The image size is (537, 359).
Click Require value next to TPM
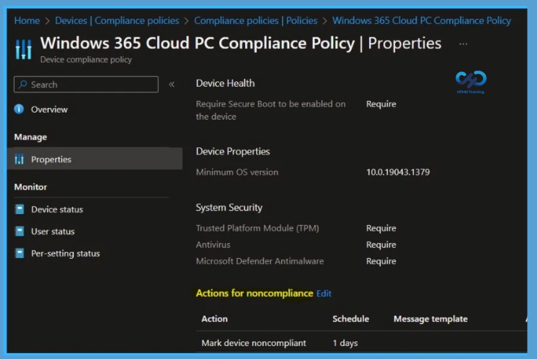pyautogui.click(x=381, y=229)
